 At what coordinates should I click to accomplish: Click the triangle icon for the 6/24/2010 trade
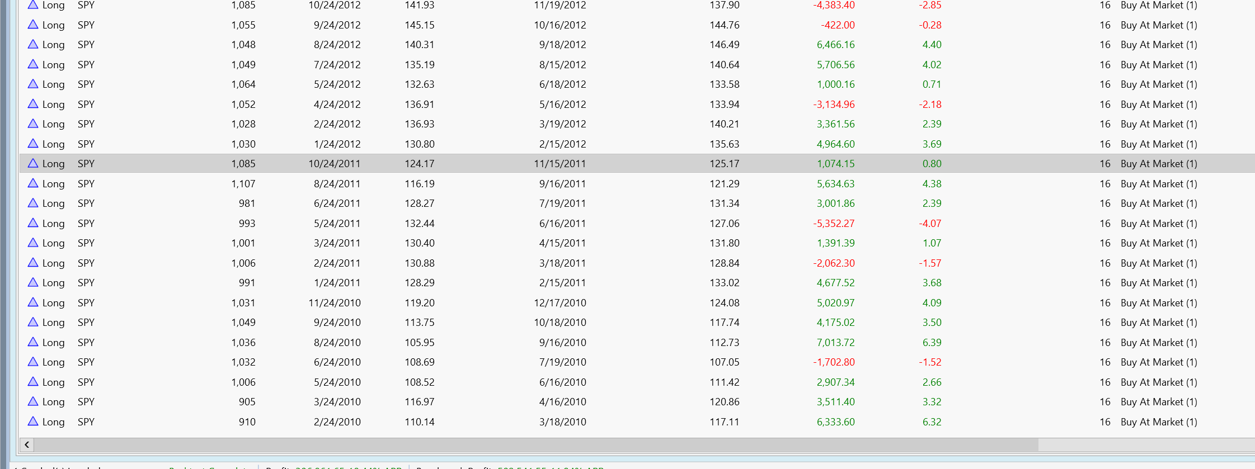tap(33, 362)
